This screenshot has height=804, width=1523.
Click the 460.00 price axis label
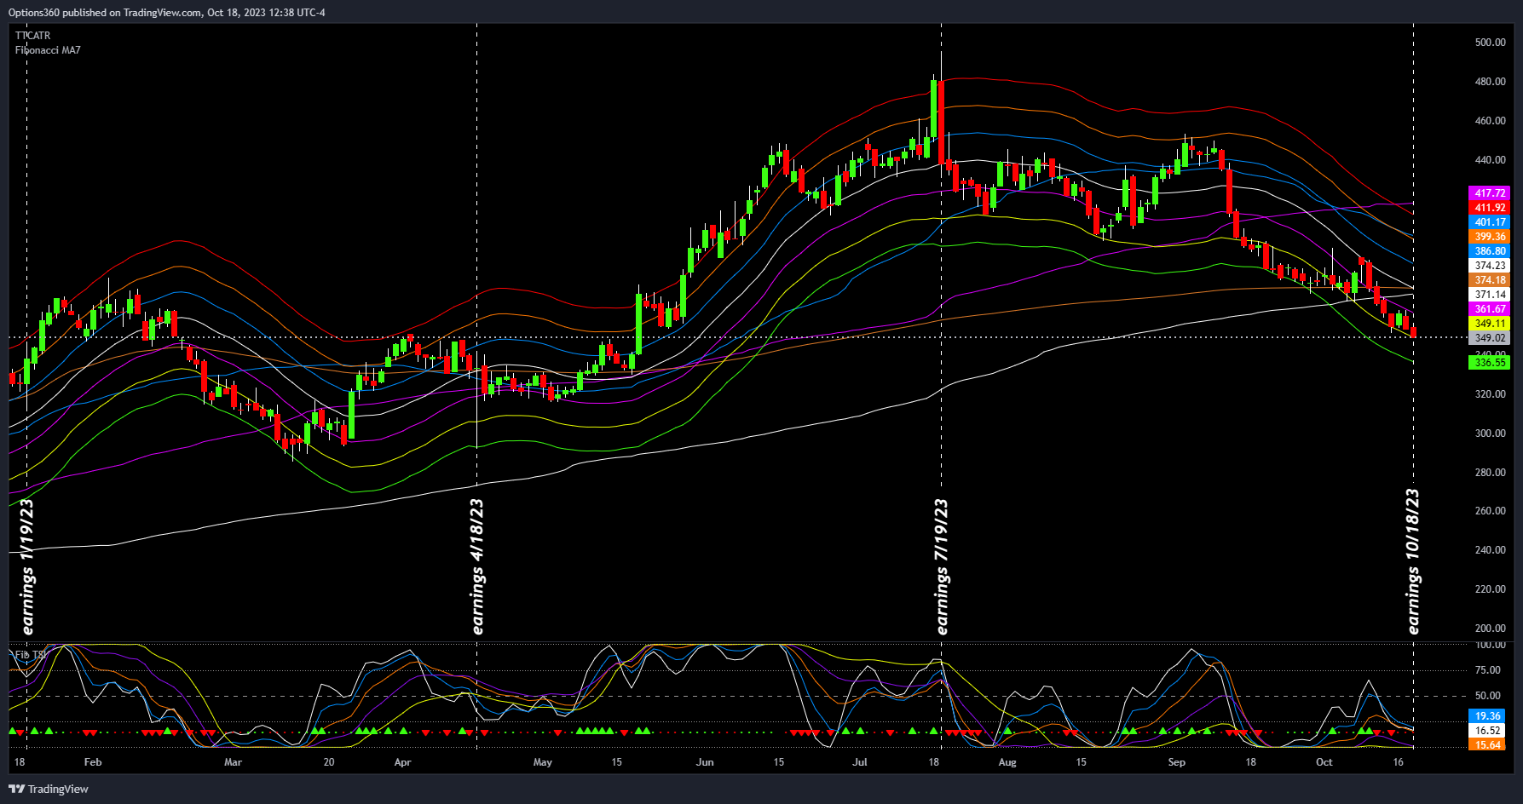pyautogui.click(x=1491, y=121)
